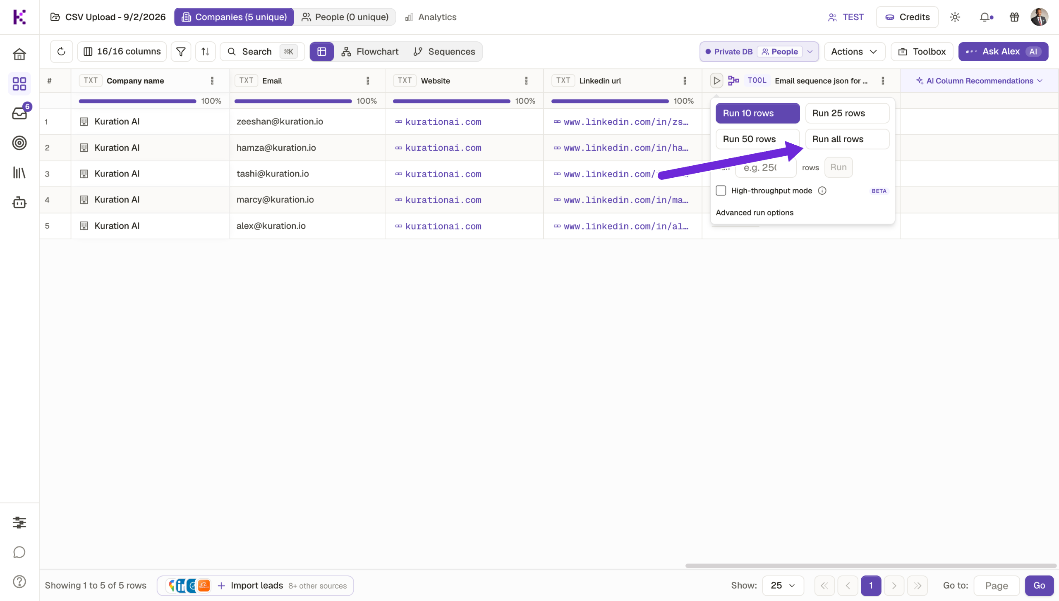Open the tables grid sidebar icon
1059x601 pixels.
coord(19,84)
